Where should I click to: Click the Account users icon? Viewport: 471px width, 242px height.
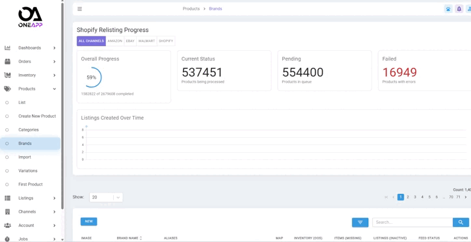pos(8,226)
